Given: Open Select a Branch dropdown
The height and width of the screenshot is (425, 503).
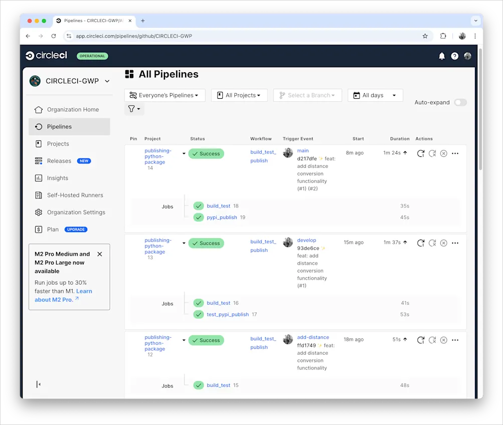Looking at the screenshot, I should [x=307, y=95].
